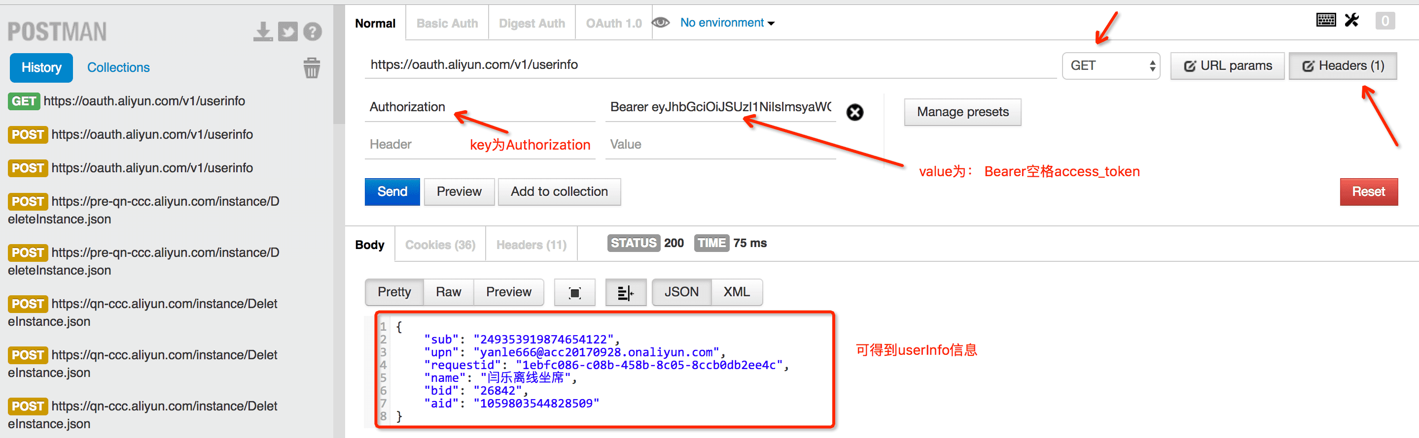The height and width of the screenshot is (438, 1419).
Task: Click the sidebar vertical scrollbar
Action: pos(339,66)
